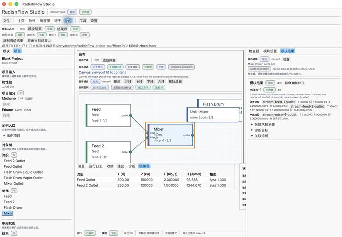This screenshot has height=237, width=342.
Task: Click 下移 move-down button
Action: pos(150,82)
